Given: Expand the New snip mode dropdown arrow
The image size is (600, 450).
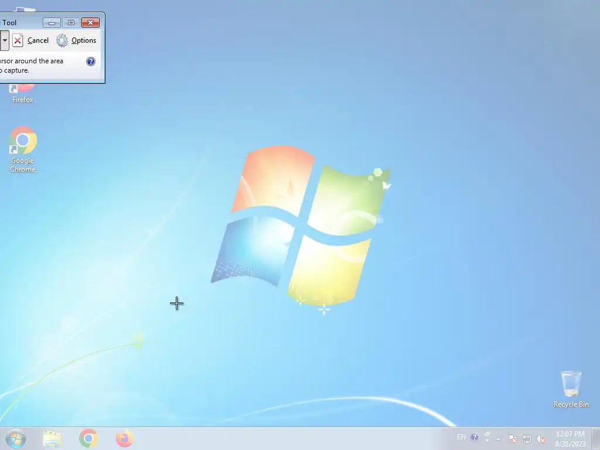Looking at the screenshot, I should tap(5, 40).
